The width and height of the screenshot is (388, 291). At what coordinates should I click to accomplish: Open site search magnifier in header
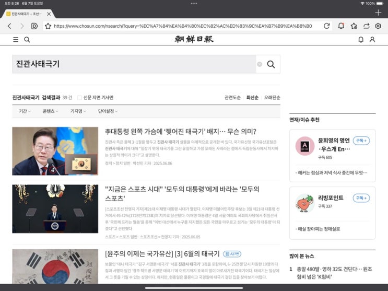(27, 40)
